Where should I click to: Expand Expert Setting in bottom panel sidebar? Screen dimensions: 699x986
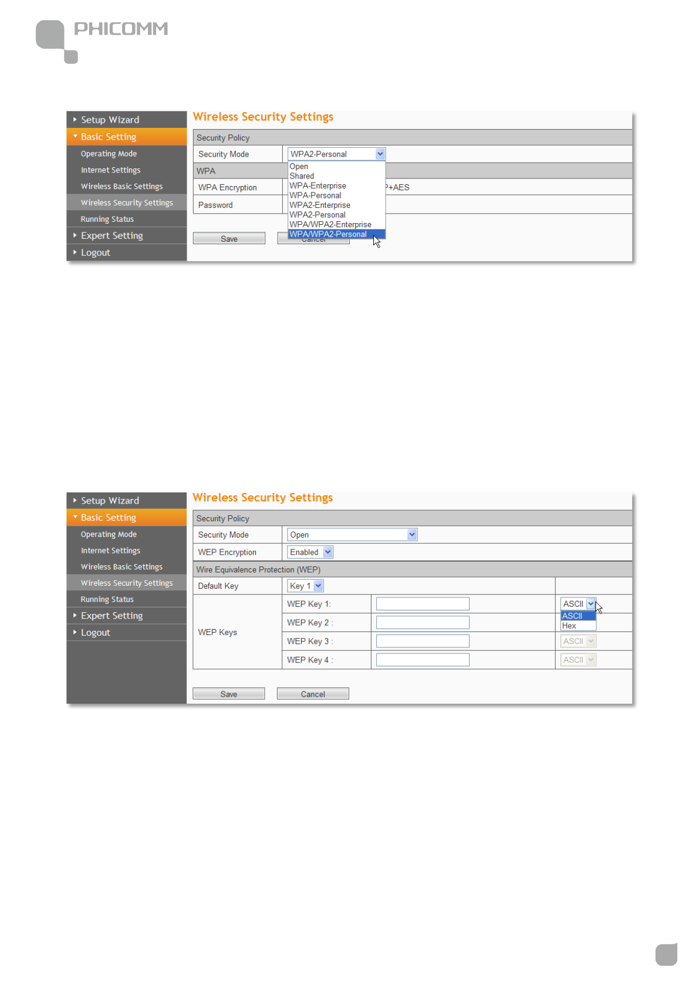(x=126, y=616)
